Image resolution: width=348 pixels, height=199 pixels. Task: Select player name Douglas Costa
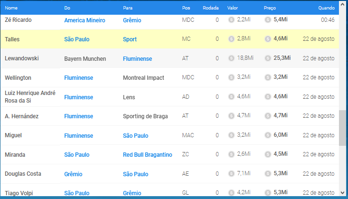23,173
